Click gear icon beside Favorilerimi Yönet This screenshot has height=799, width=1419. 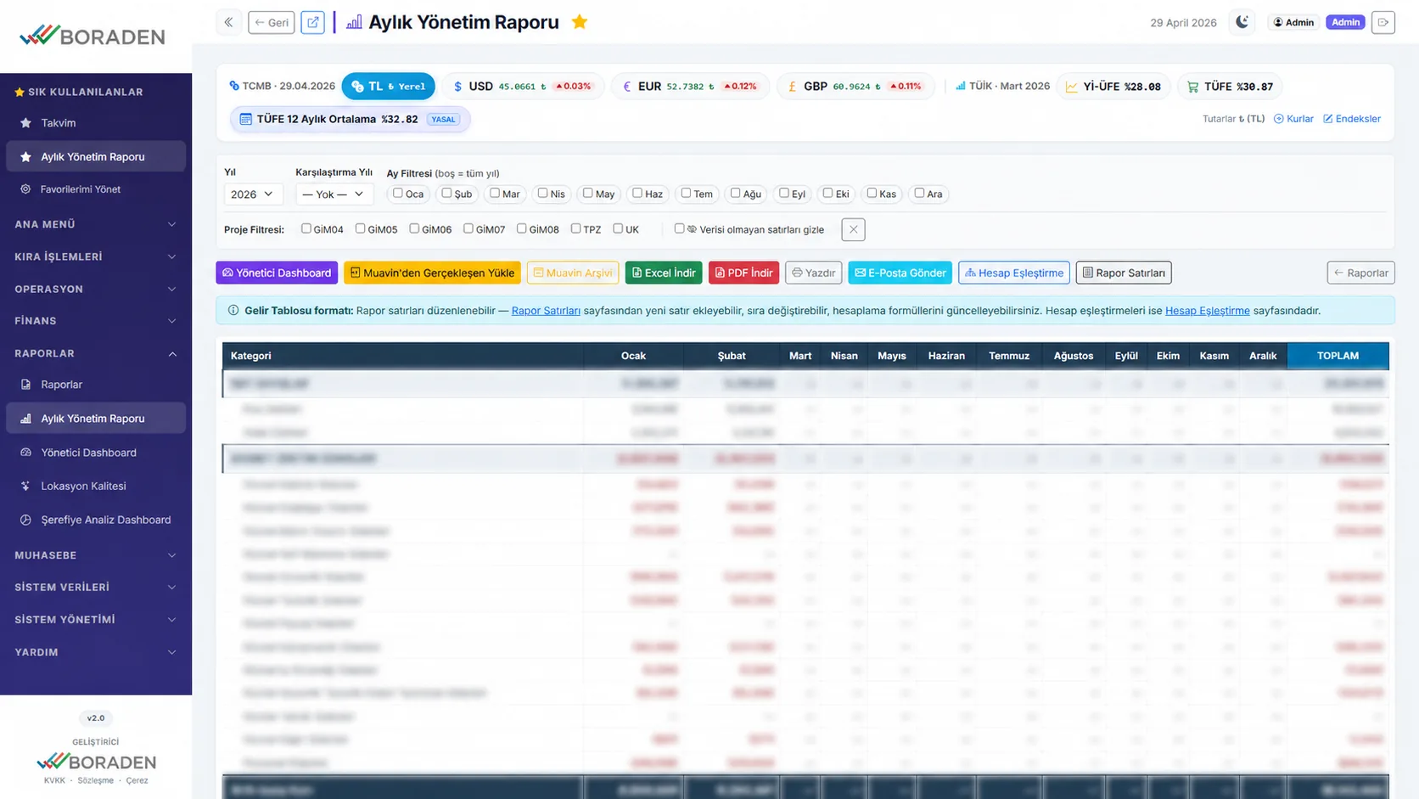[25, 189]
